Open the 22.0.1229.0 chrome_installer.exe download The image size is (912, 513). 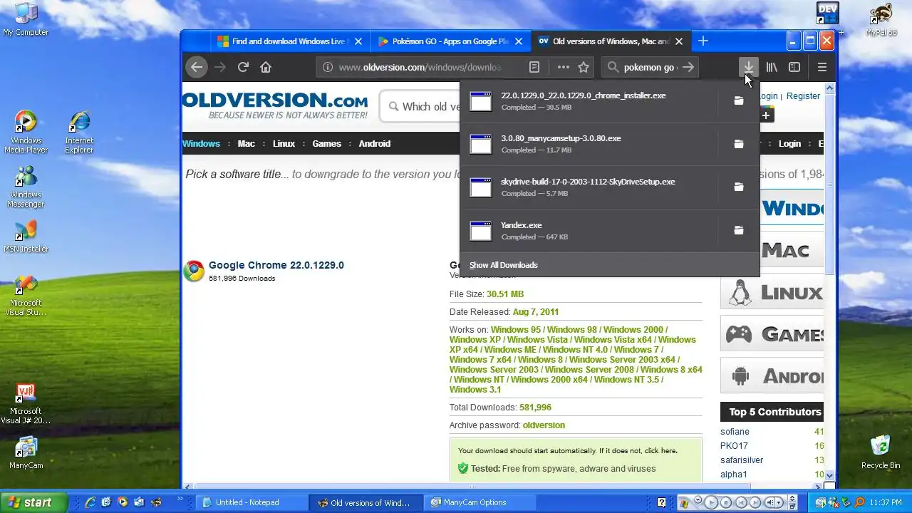(x=589, y=101)
